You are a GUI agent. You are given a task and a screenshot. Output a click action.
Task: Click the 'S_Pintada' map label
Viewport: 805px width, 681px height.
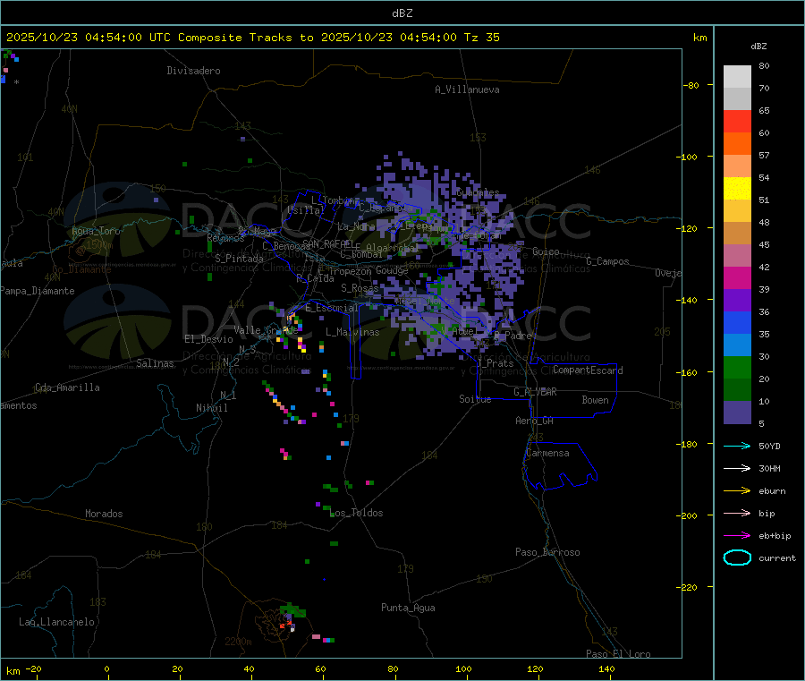(x=239, y=259)
